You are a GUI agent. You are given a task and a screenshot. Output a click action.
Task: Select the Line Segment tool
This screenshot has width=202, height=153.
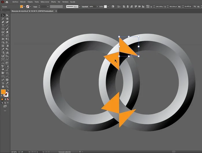(7, 25)
